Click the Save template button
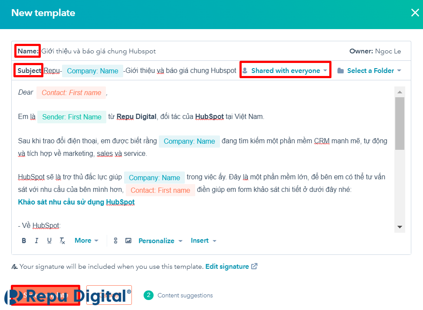 pyautogui.click(x=46, y=295)
